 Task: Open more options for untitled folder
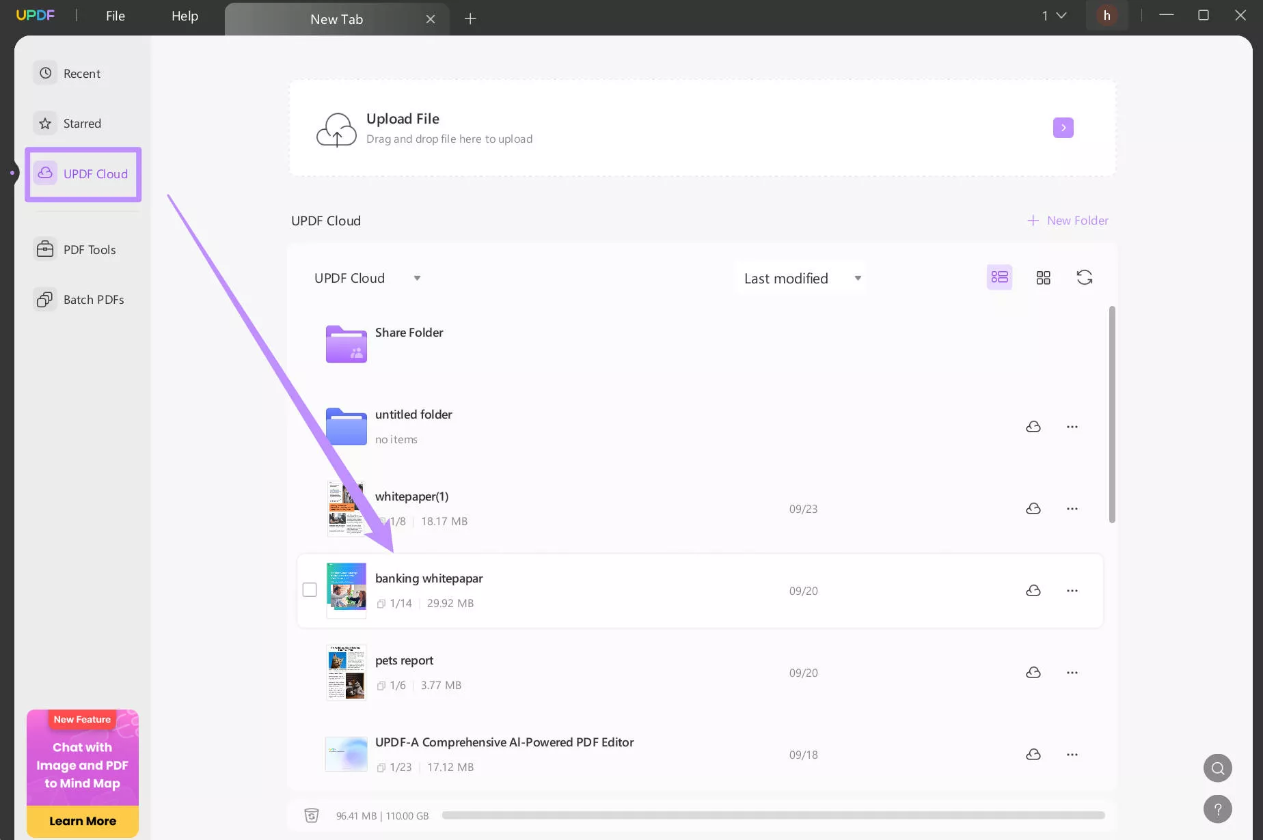tap(1072, 427)
